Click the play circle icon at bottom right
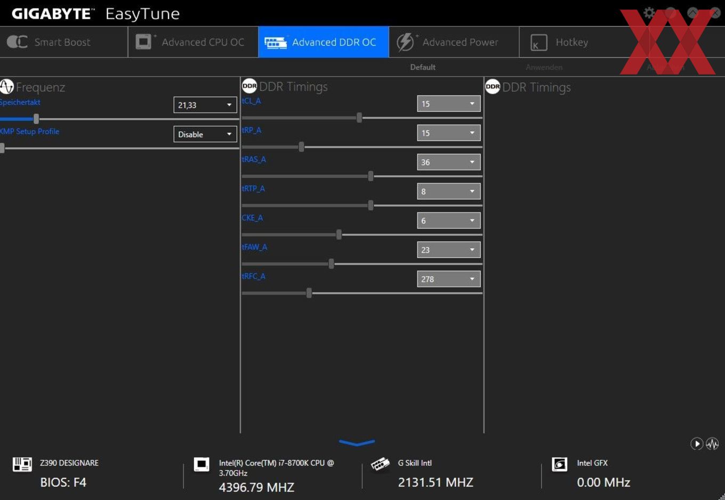Screen dimensions: 725x500 (x=697, y=444)
